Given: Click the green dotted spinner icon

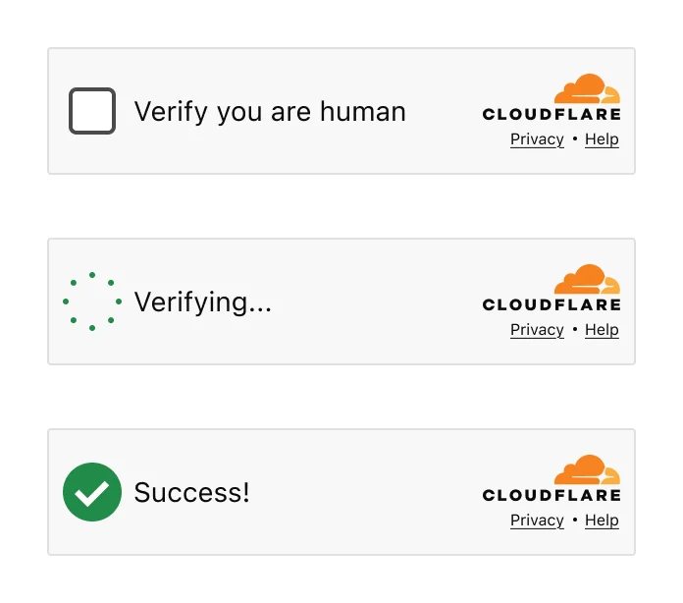Looking at the screenshot, I should coord(92,301).
